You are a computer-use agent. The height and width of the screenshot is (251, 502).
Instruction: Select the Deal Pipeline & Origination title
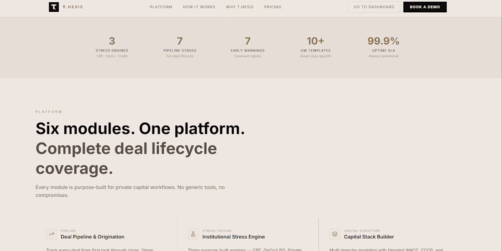click(93, 237)
